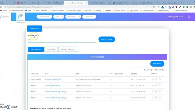Click the site lock icon in address bar

coord(5,7)
